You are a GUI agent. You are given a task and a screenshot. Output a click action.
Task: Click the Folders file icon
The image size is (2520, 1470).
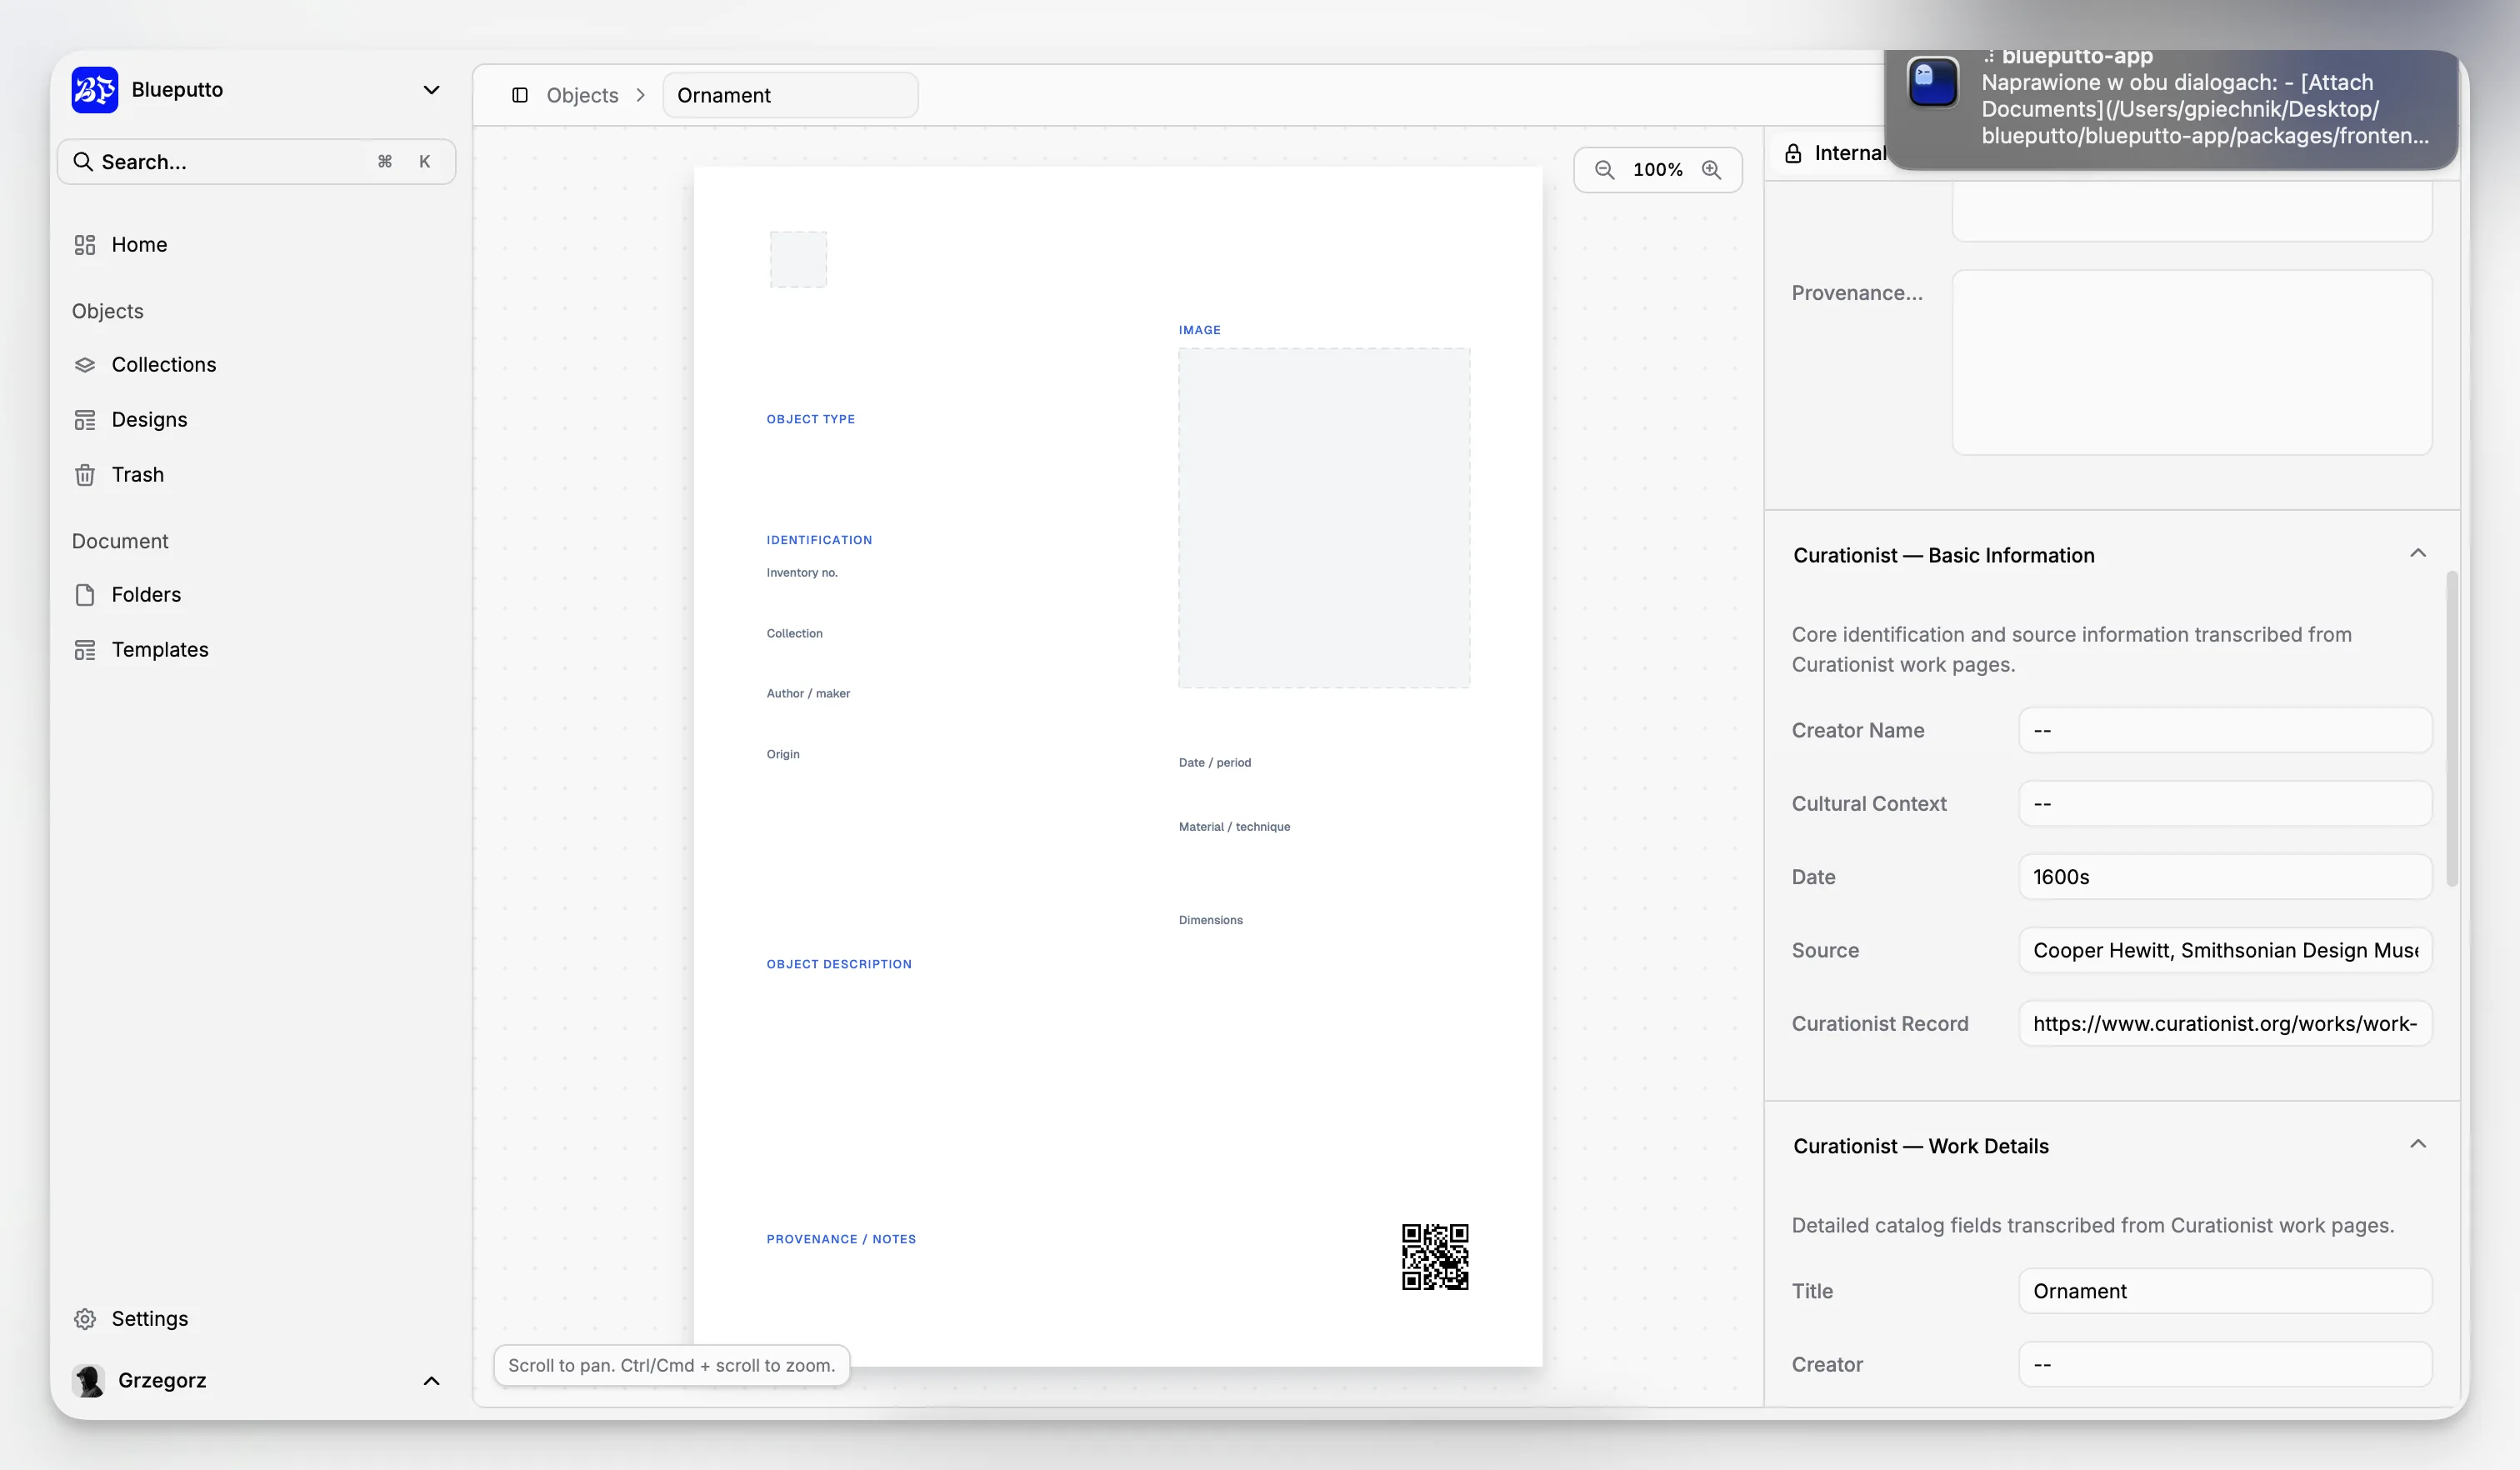coord(85,595)
